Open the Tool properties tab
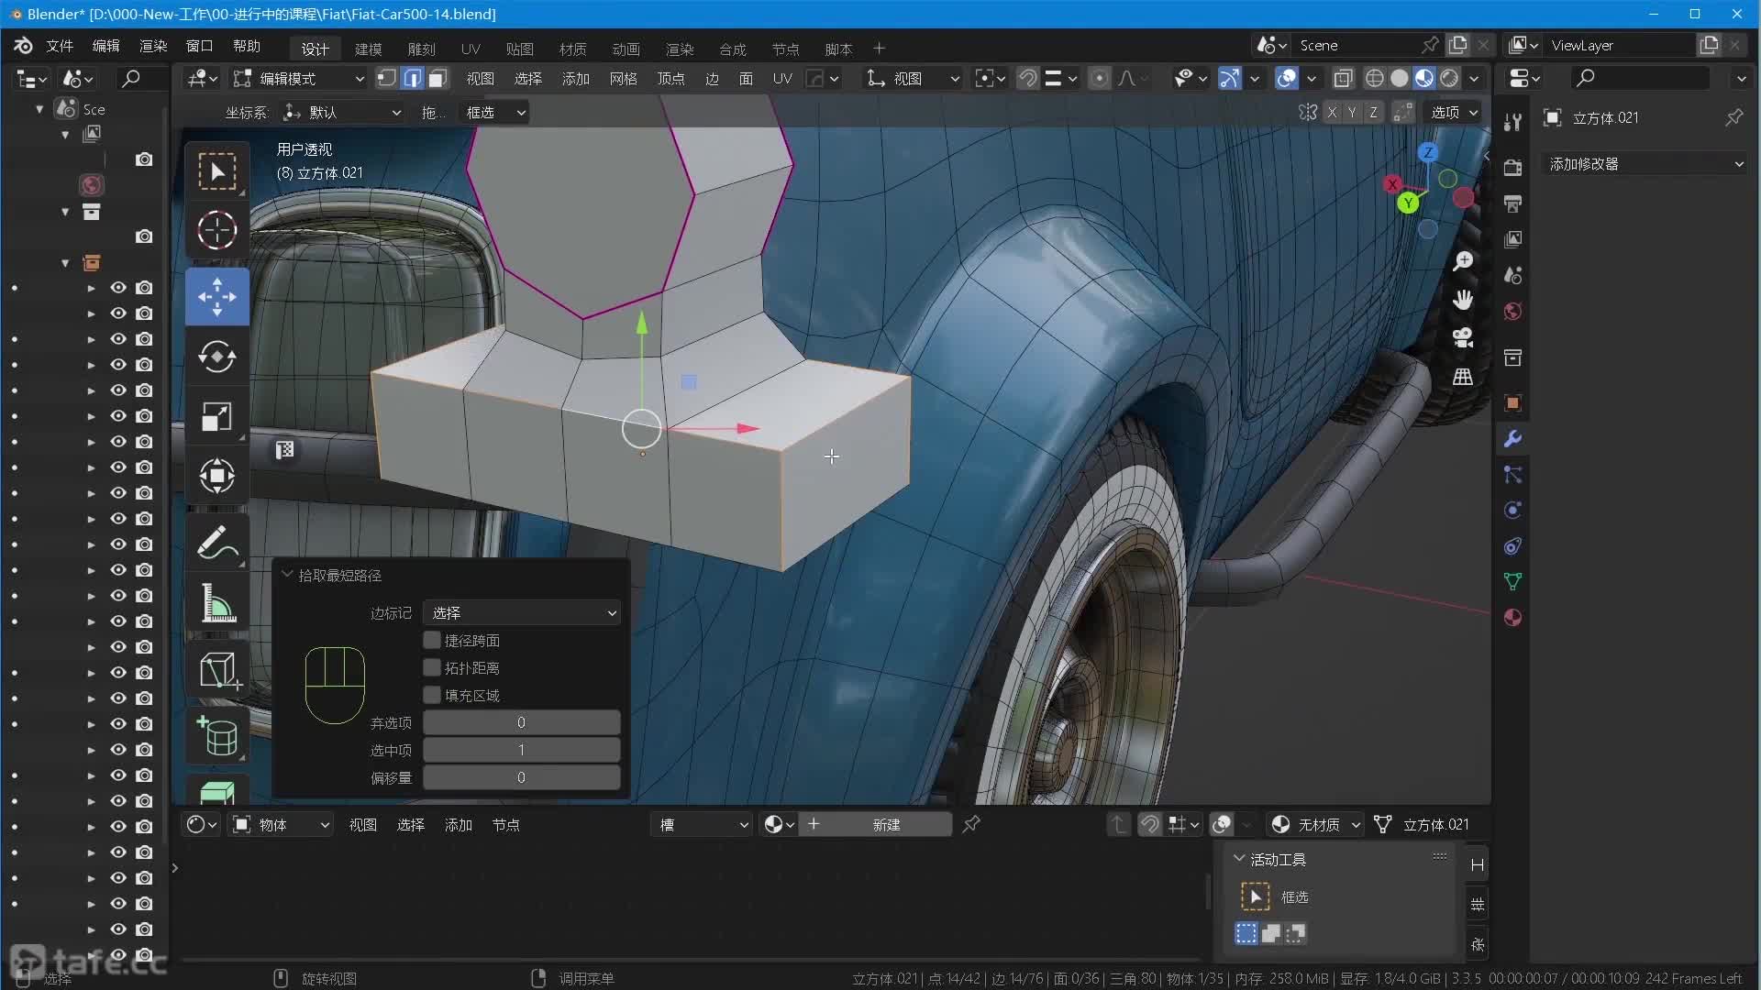The height and width of the screenshot is (990, 1761). [x=1513, y=122]
